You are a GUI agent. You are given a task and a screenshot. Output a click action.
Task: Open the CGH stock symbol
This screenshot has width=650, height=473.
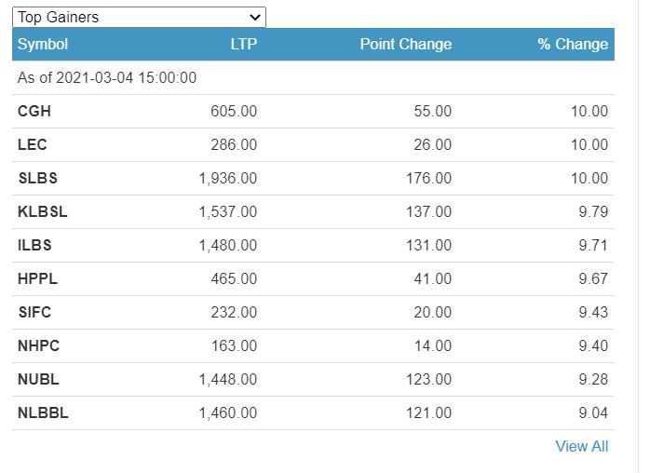point(34,111)
